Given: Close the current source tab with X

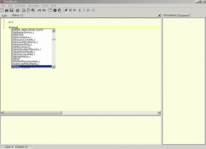Looking at the screenshot, I should tap(159, 15).
